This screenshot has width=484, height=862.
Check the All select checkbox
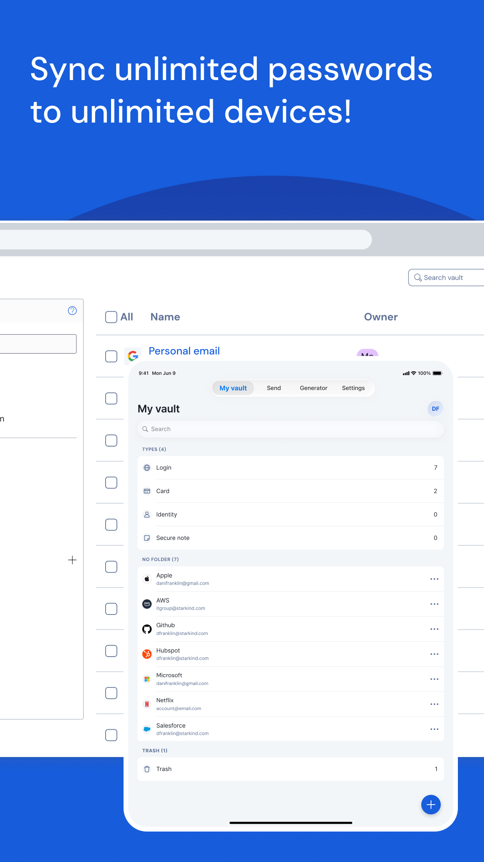point(111,317)
